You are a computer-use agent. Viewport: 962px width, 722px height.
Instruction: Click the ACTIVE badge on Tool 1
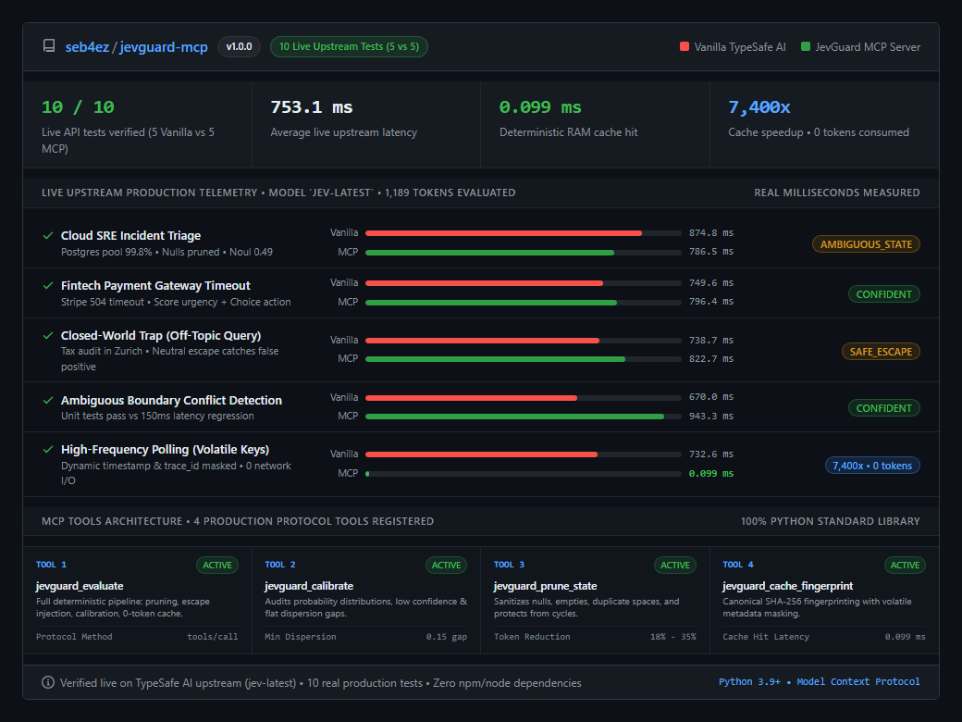pyautogui.click(x=217, y=565)
